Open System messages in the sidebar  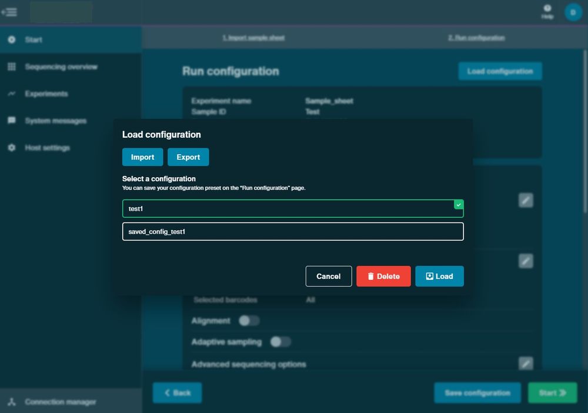click(71, 121)
